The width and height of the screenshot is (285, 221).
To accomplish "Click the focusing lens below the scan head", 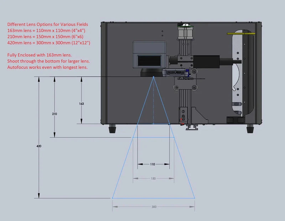I will 151,73.
